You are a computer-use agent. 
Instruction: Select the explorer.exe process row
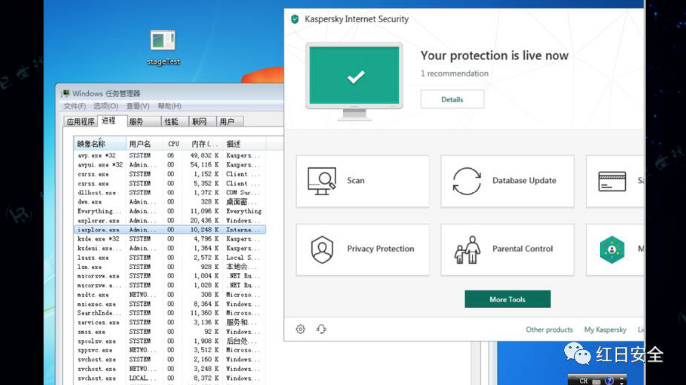pyautogui.click(x=170, y=221)
